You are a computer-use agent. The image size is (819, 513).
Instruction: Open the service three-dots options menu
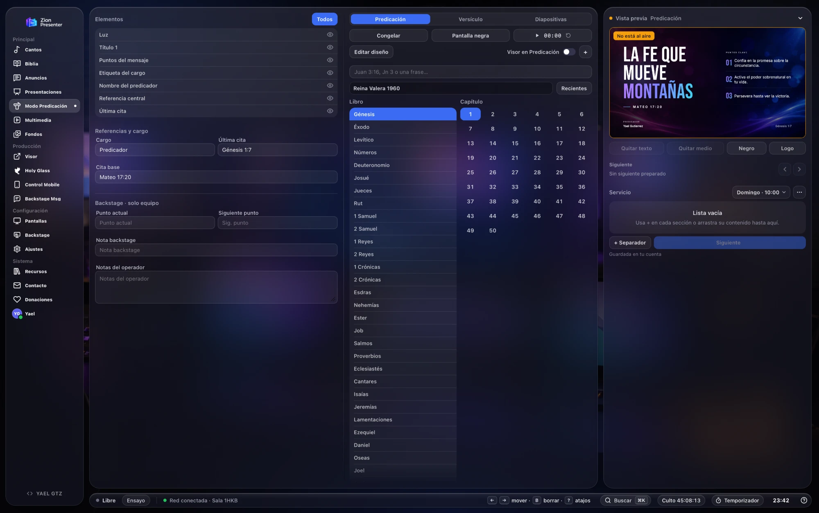799,192
